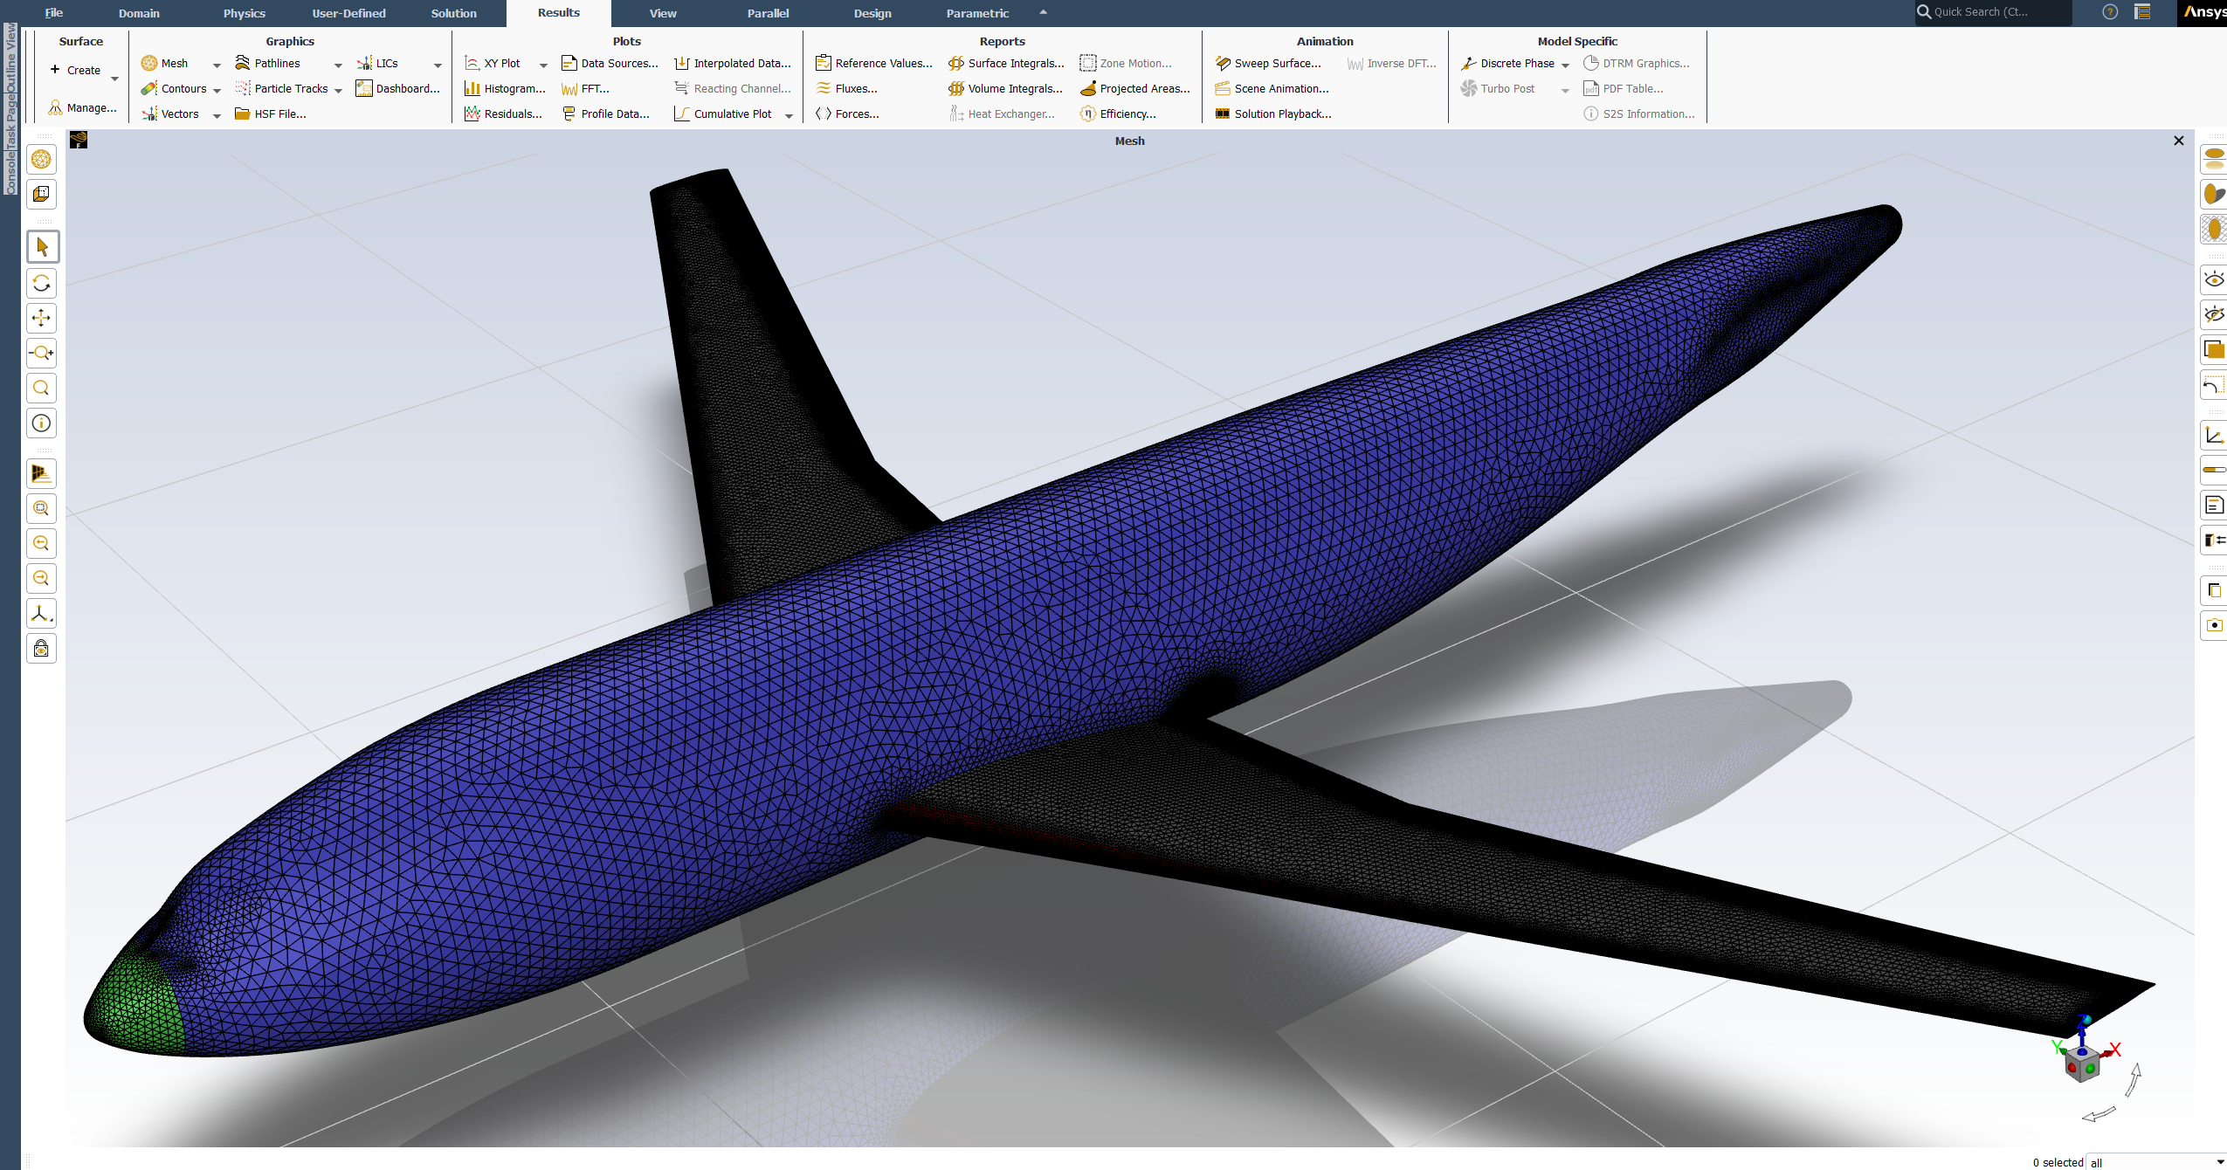Activate the rotate view tool
The height and width of the screenshot is (1170, 2227).
tap(41, 283)
